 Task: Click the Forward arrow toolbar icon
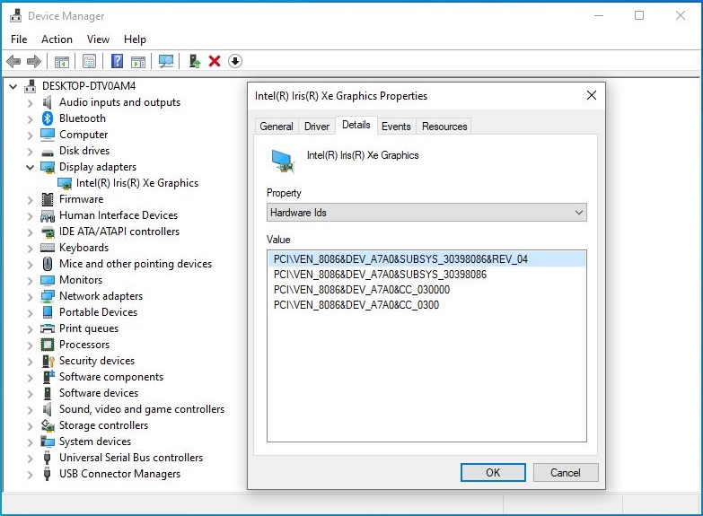(x=34, y=61)
